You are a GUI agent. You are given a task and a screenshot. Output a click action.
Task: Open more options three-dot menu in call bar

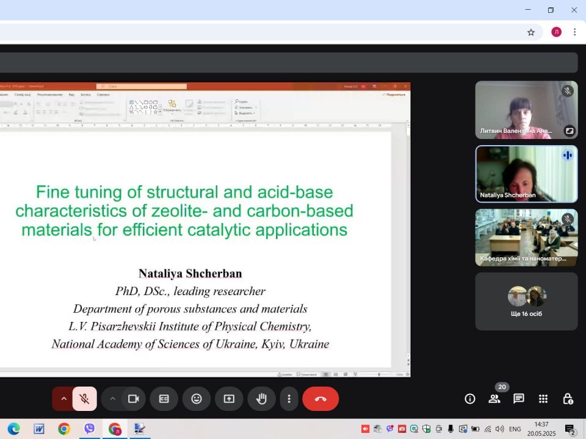tap(289, 399)
